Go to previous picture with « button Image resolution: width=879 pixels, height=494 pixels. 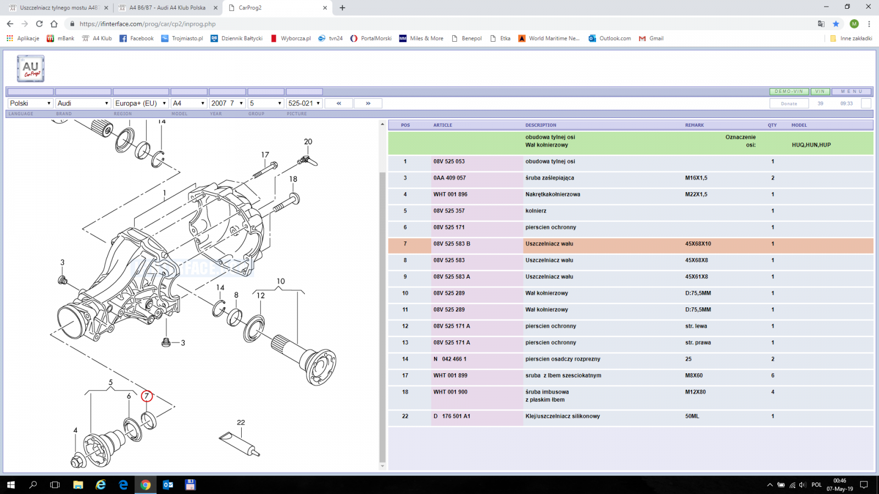pyautogui.click(x=339, y=103)
